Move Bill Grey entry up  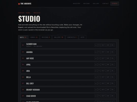pyautogui.click(x=96, y=83)
